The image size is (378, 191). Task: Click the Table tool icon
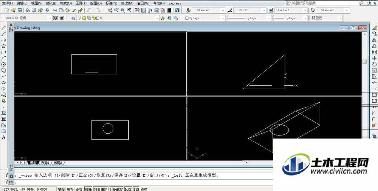(x=4, y=131)
